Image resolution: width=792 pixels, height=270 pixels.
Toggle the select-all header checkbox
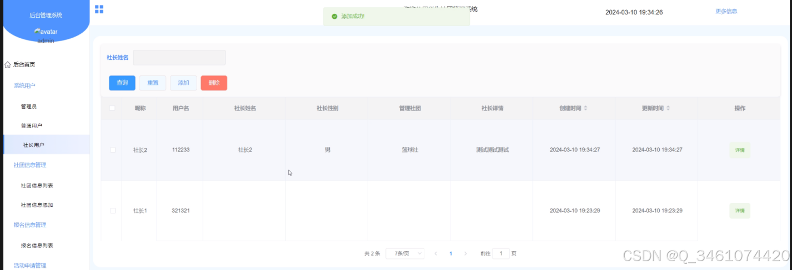click(112, 108)
